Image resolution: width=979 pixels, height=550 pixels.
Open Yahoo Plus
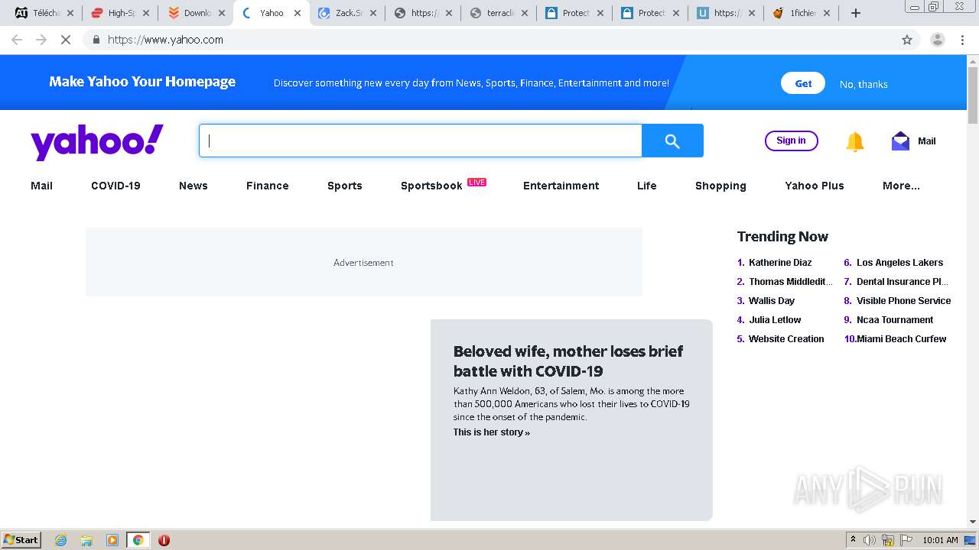815,186
